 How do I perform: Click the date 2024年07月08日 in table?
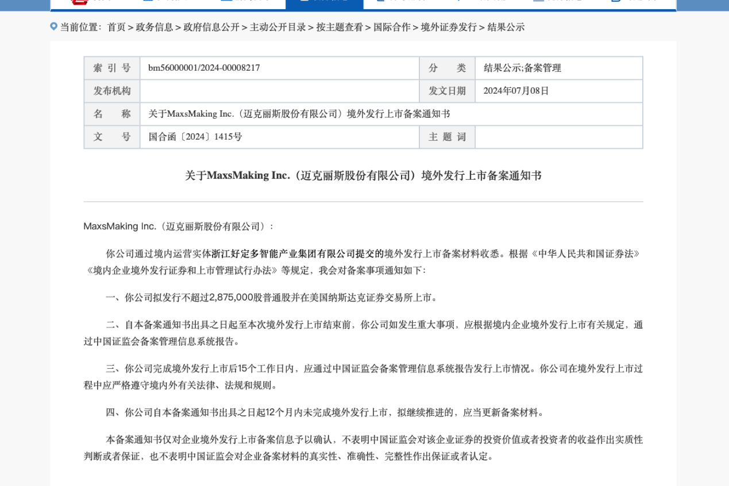(x=516, y=91)
